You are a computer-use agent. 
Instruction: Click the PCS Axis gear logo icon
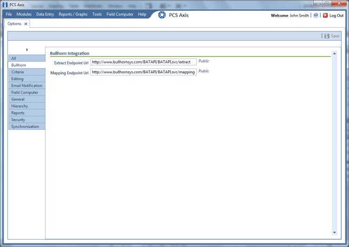tap(162, 15)
